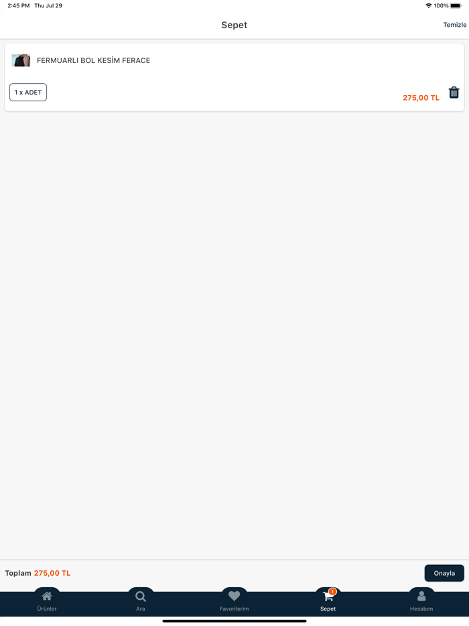Tap the Ara magnifier icon
Viewport: 469px width, 626px height.
pyautogui.click(x=141, y=597)
